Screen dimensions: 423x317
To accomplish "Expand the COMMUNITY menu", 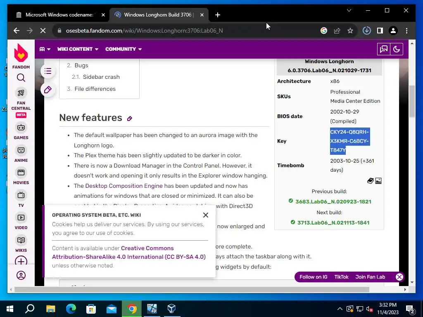I will [124, 49].
